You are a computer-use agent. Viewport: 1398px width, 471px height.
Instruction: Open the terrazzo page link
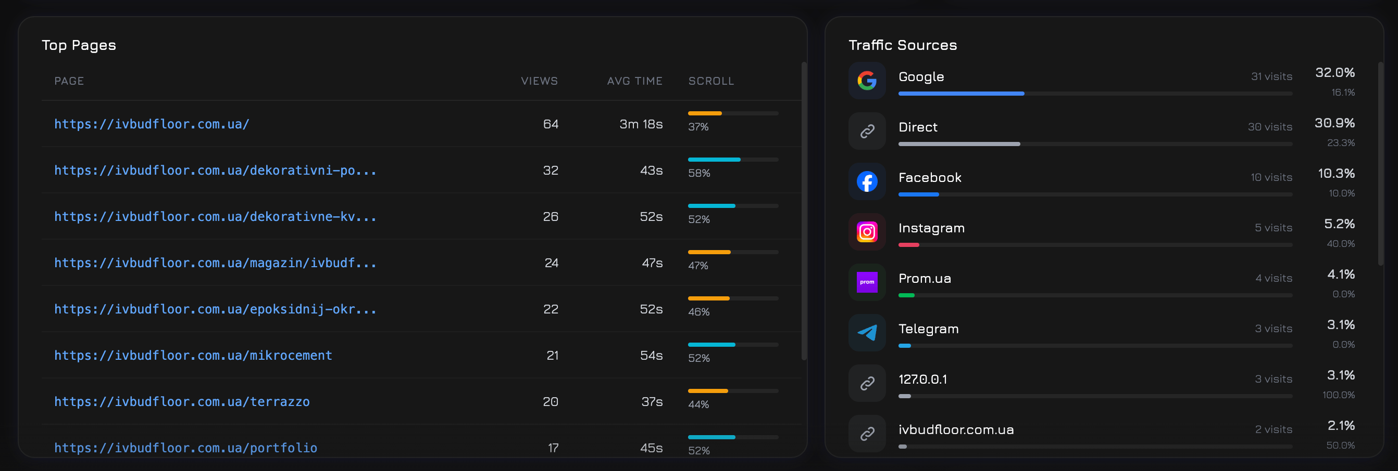tap(182, 402)
